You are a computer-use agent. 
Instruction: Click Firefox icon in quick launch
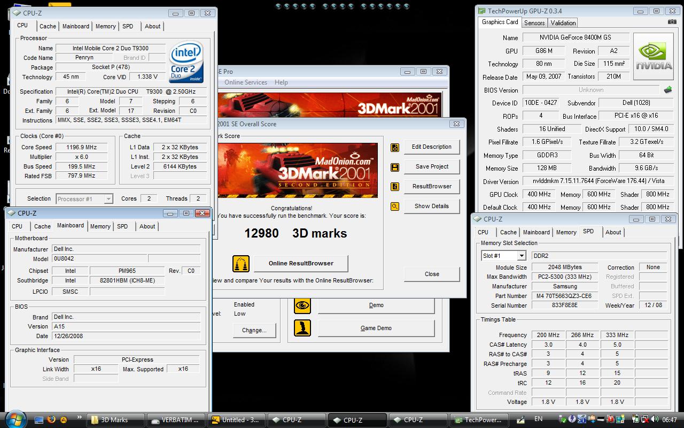[51, 419]
